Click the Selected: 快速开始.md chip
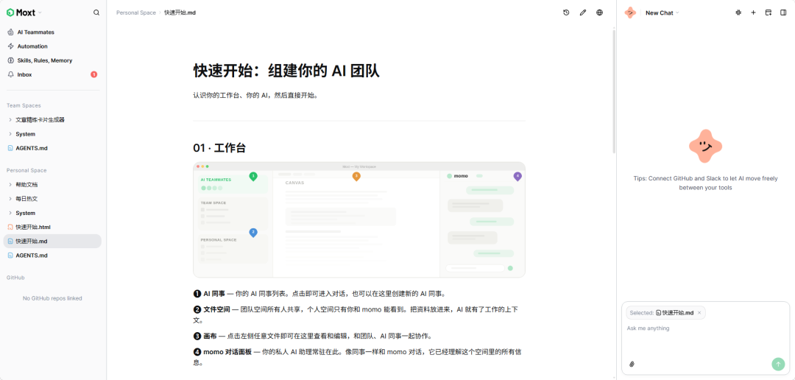The height and width of the screenshot is (380, 795). pyautogui.click(x=665, y=313)
